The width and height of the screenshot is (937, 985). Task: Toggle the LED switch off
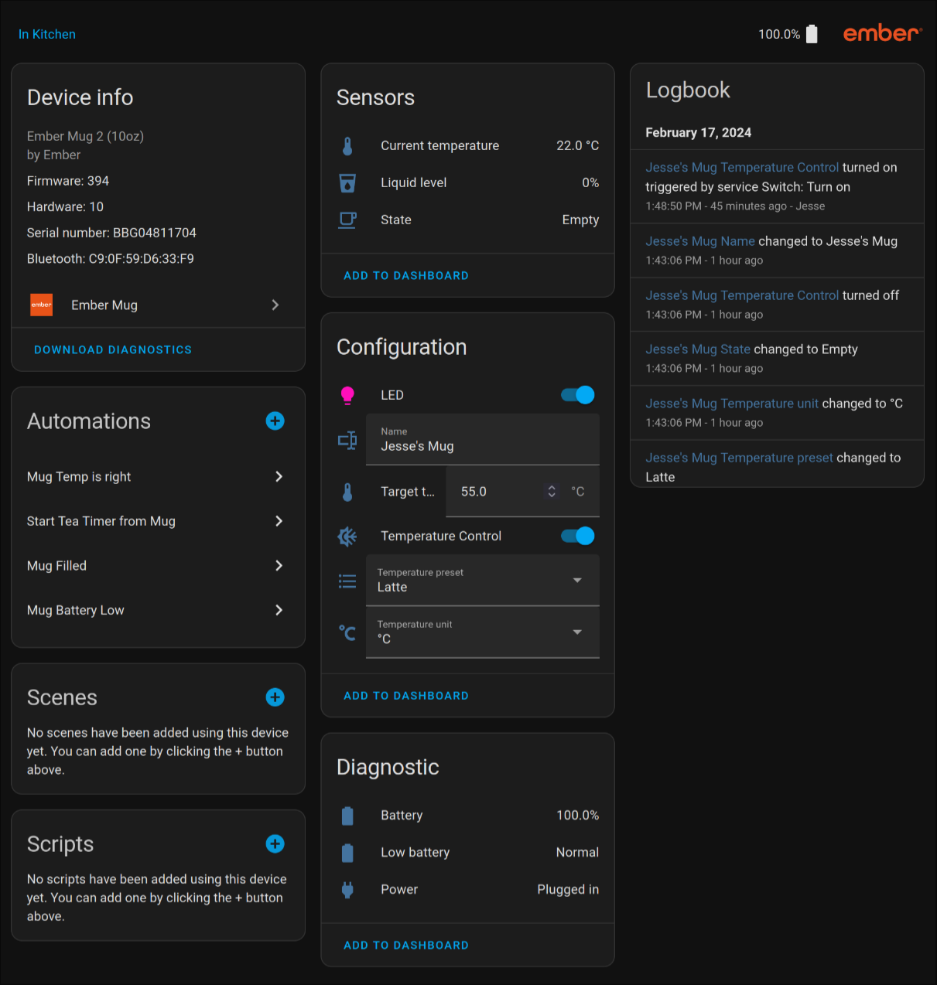pos(578,395)
